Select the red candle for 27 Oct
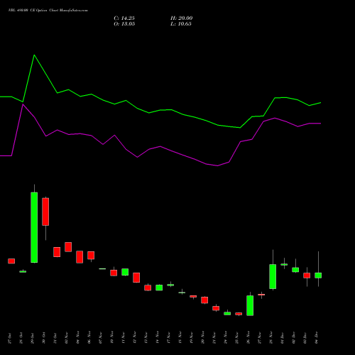This screenshot has width=355, height=355. pos(11,261)
